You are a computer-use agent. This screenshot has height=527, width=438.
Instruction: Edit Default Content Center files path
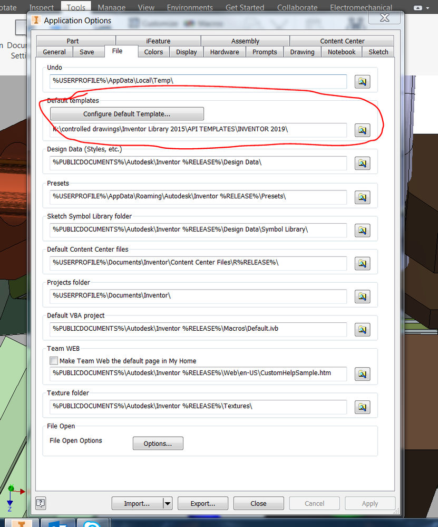(198, 263)
